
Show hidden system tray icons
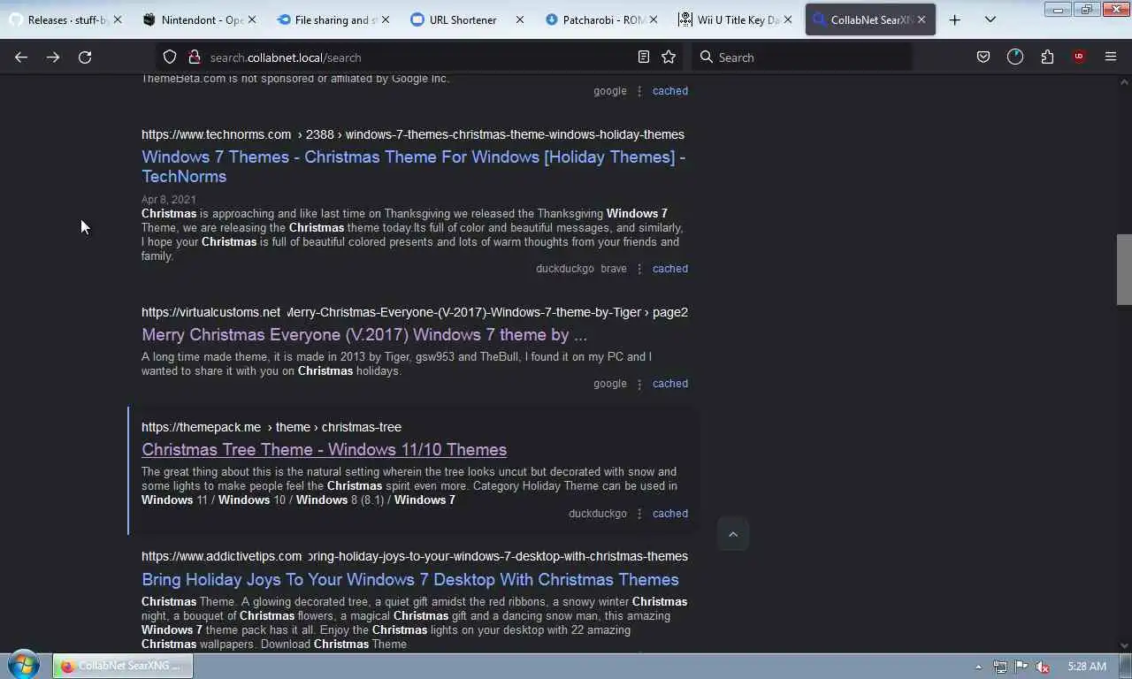pyautogui.click(x=978, y=667)
